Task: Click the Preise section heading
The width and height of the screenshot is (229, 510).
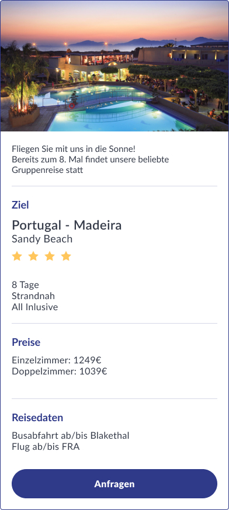Action: pyautogui.click(x=26, y=342)
